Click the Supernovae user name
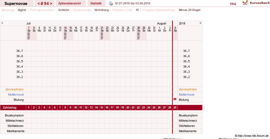Viewport: 270px width, 139px height. pyautogui.click(x=16, y=4)
